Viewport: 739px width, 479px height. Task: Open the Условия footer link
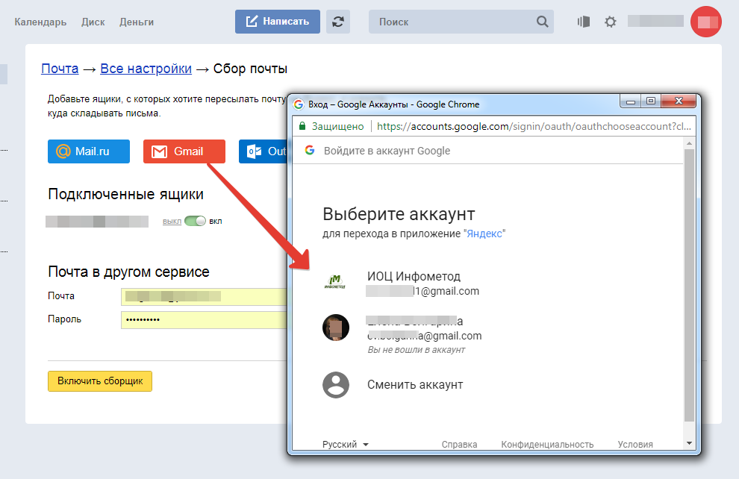point(635,444)
